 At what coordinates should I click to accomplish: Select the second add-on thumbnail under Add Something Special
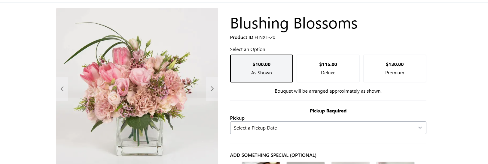pyautogui.click(x=306, y=163)
